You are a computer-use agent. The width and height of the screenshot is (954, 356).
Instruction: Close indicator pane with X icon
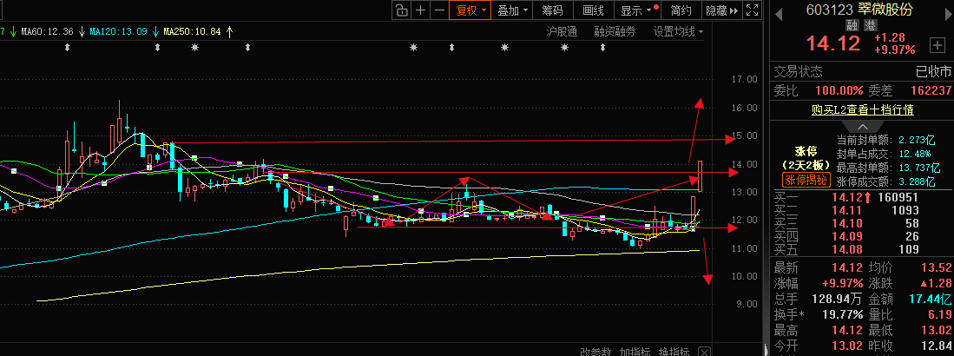pos(703,352)
